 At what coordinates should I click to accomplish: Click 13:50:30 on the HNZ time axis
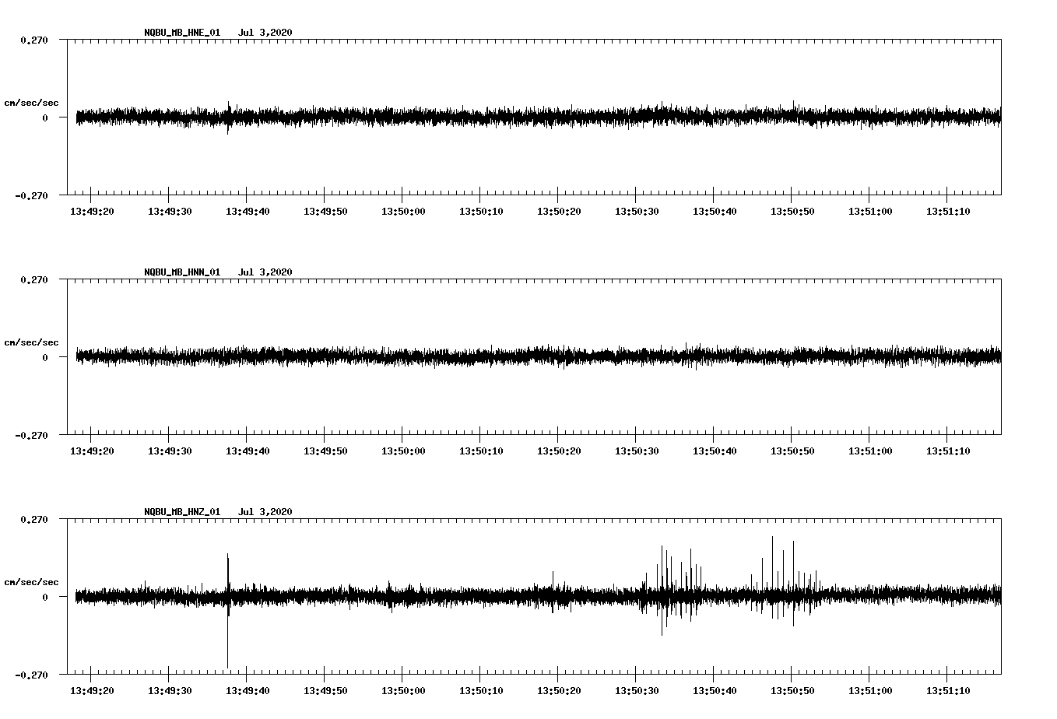(637, 691)
